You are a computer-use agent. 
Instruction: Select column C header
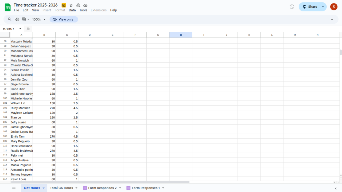click(x=67, y=35)
